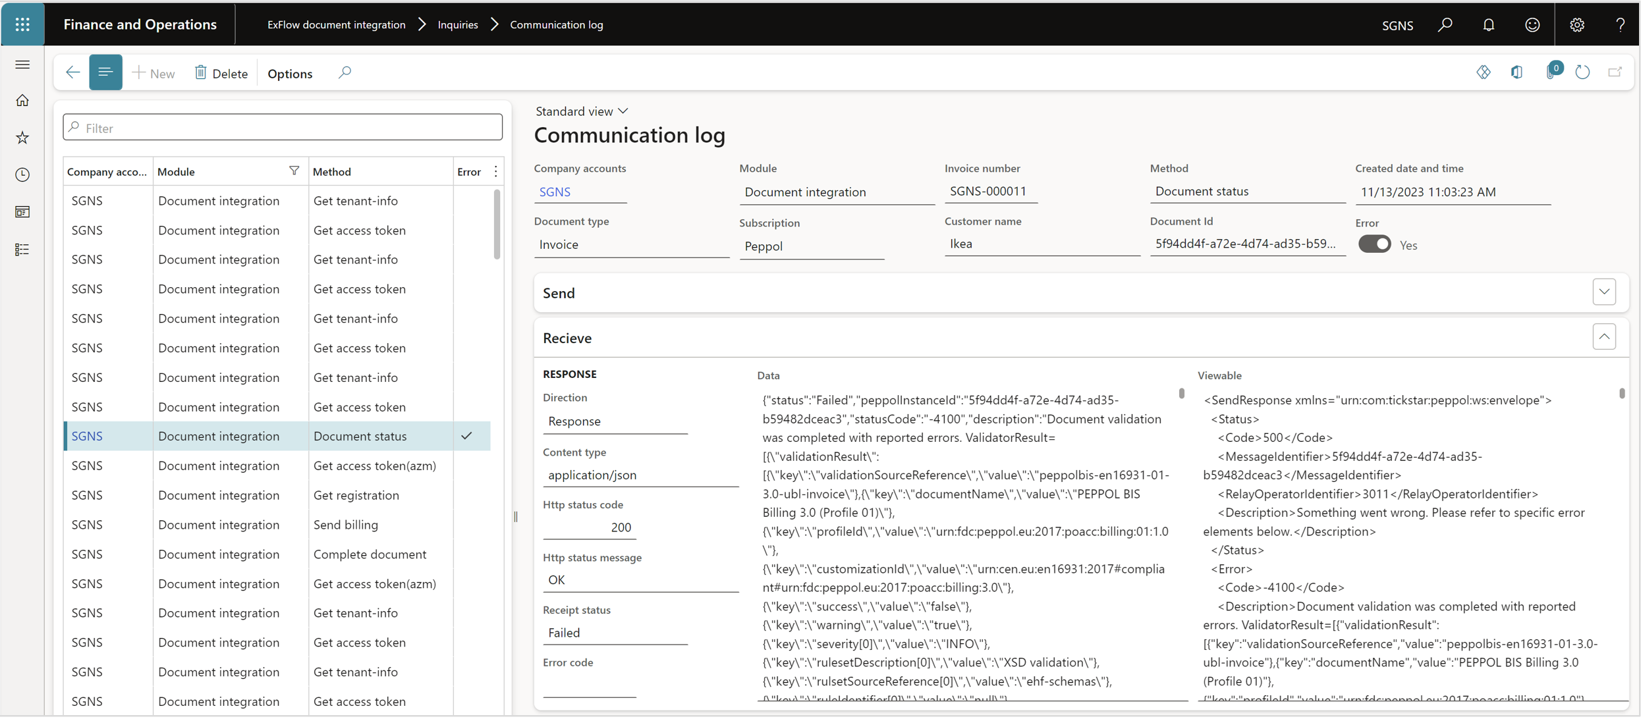Open the feedback smiley icon
This screenshot has width=1641, height=723.
click(1533, 25)
